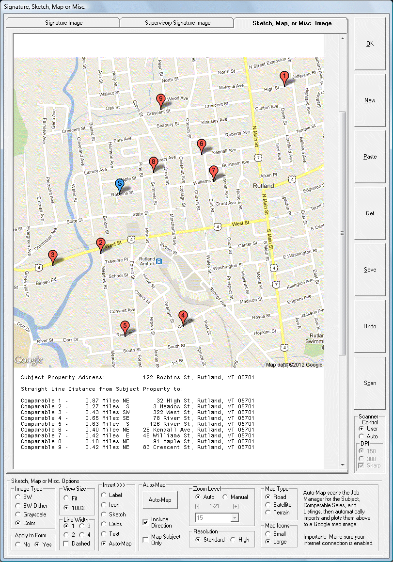Select Insert Icon option
Screen dimensions: 393x562
110,505
